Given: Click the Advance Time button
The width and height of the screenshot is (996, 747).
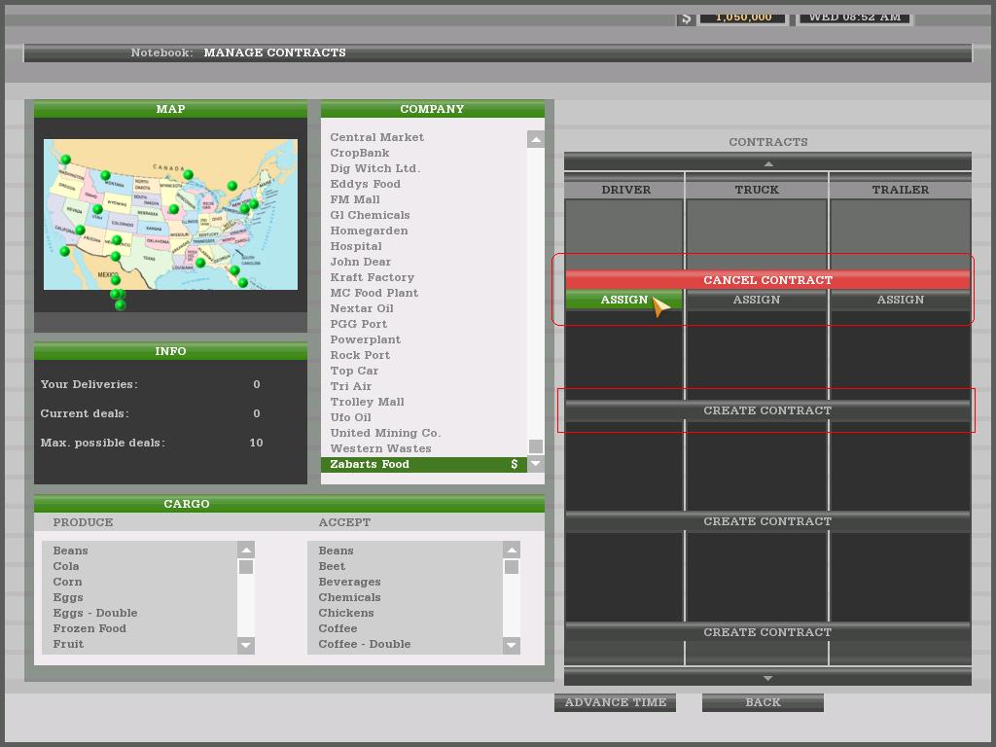Looking at the screenshot, I should tap(615, 702).
